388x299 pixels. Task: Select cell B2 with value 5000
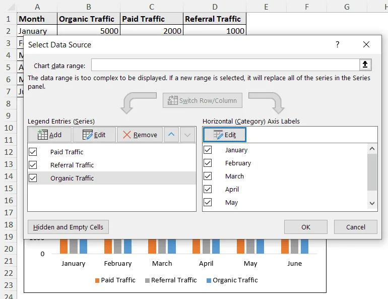(89, 30)
